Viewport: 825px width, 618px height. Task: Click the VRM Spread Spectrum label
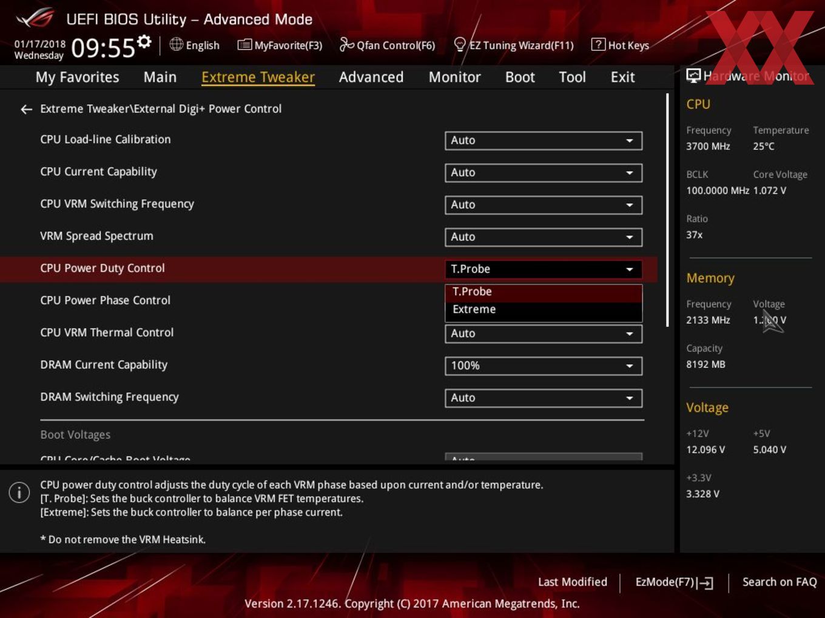(x=96, y=236)
